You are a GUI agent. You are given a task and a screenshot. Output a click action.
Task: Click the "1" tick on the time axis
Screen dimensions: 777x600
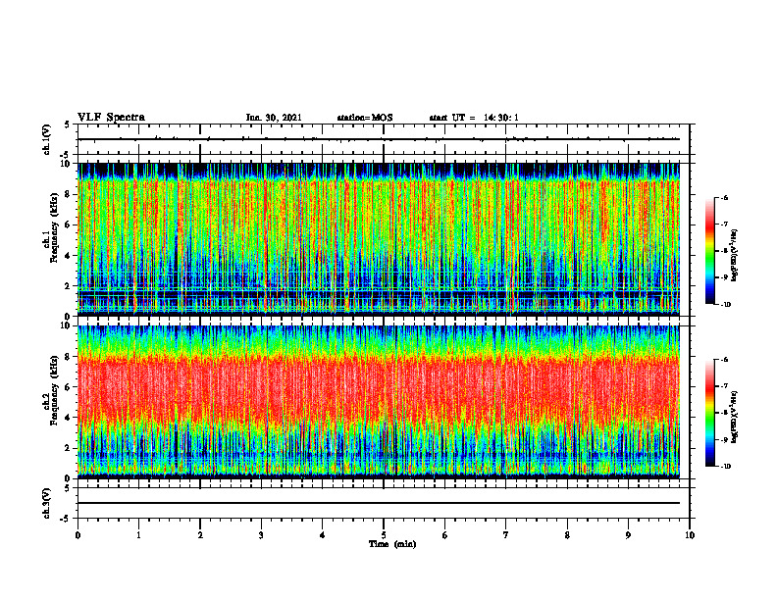[138, 535]
